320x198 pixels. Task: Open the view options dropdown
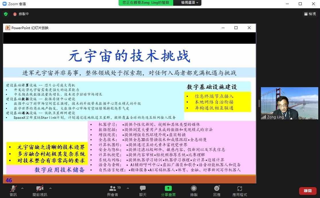(190, 3)
